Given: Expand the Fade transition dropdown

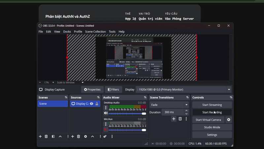Looking at the screenshot, I should pos(186,105).
